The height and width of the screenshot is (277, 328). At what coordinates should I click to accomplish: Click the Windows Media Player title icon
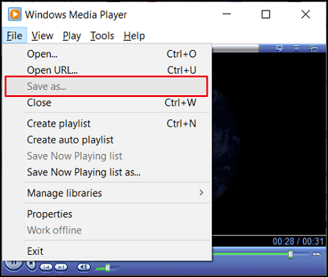tap(14, 14)
